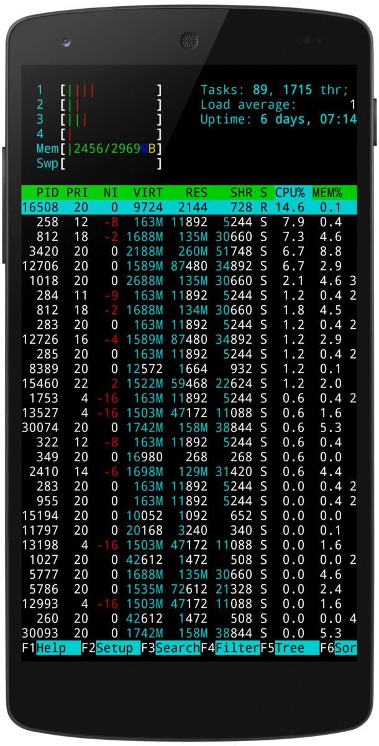The height and width of the screenshot is (746, 379).
Task: Sort by the CPU% column header
Action: [x=290, y=193]
